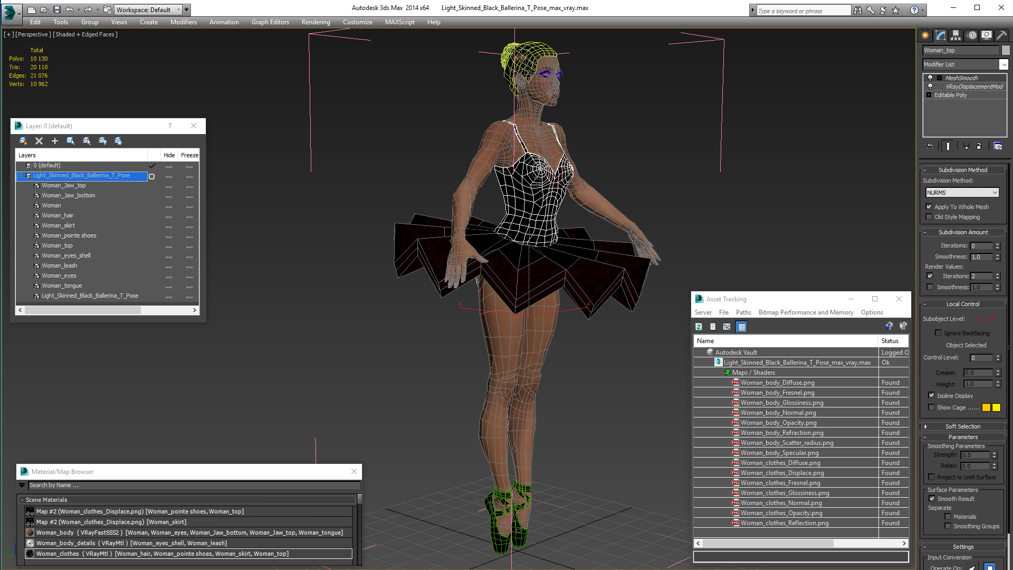This screenshot has width=1013, height=570.
Task: Freeze/unfreeze all layers icon
Action: tap(118, 141)
